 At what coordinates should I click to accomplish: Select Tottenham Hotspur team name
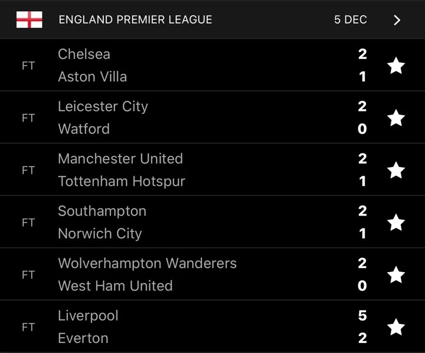tap(122, 181)
